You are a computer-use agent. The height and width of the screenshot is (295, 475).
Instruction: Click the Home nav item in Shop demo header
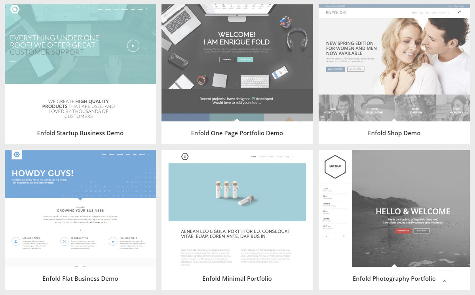pos(414,13)
